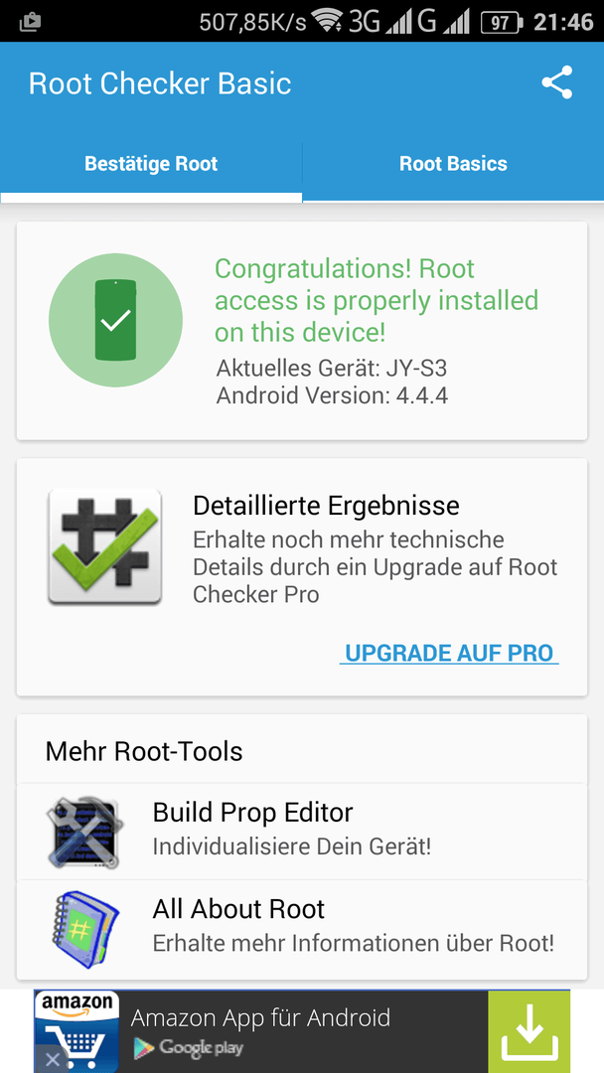
Task: Switch to the Root Basics tab
Action: [454, 164]
